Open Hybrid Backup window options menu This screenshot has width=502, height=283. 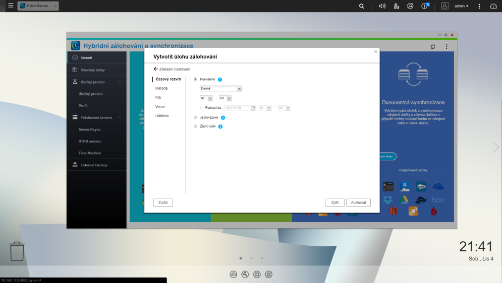click(446, 47)
